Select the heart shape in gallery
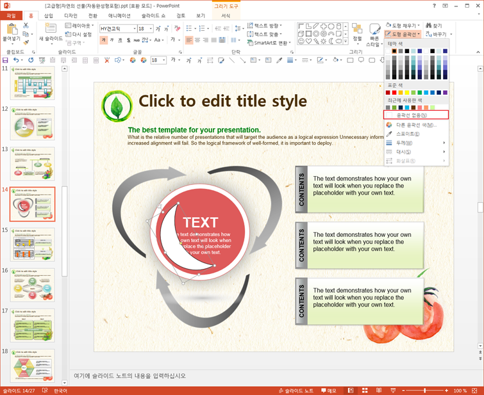 tap(308, 41)
